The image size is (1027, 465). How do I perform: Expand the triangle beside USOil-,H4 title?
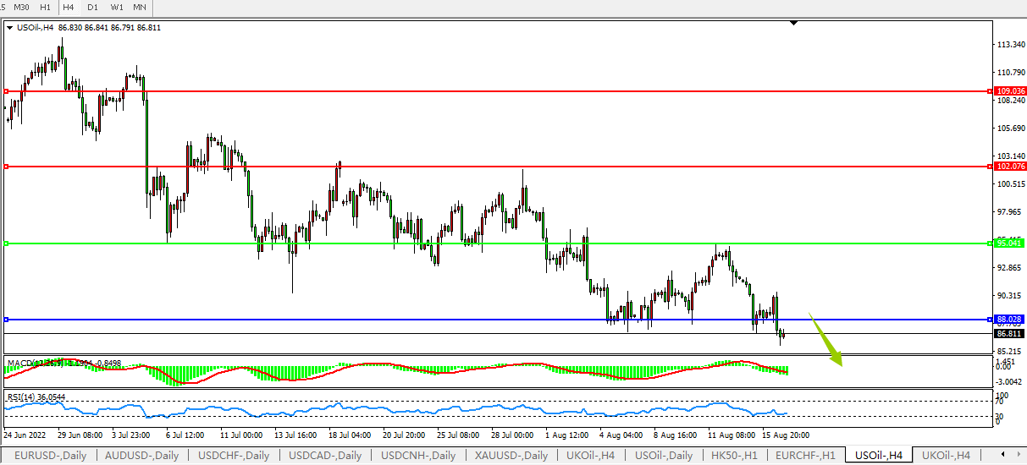pos(9,28)
